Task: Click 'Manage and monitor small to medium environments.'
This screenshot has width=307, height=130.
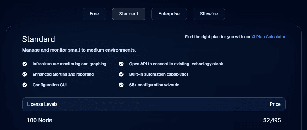Action: (x=79, y=50)
